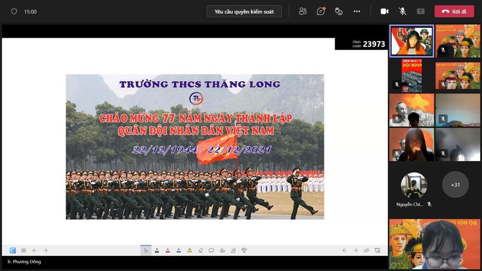Select the yellow highlighter tool
Image resolution: width=482 pixels, height=271 pixels.
pyautogui.click(x=189, y=250)
